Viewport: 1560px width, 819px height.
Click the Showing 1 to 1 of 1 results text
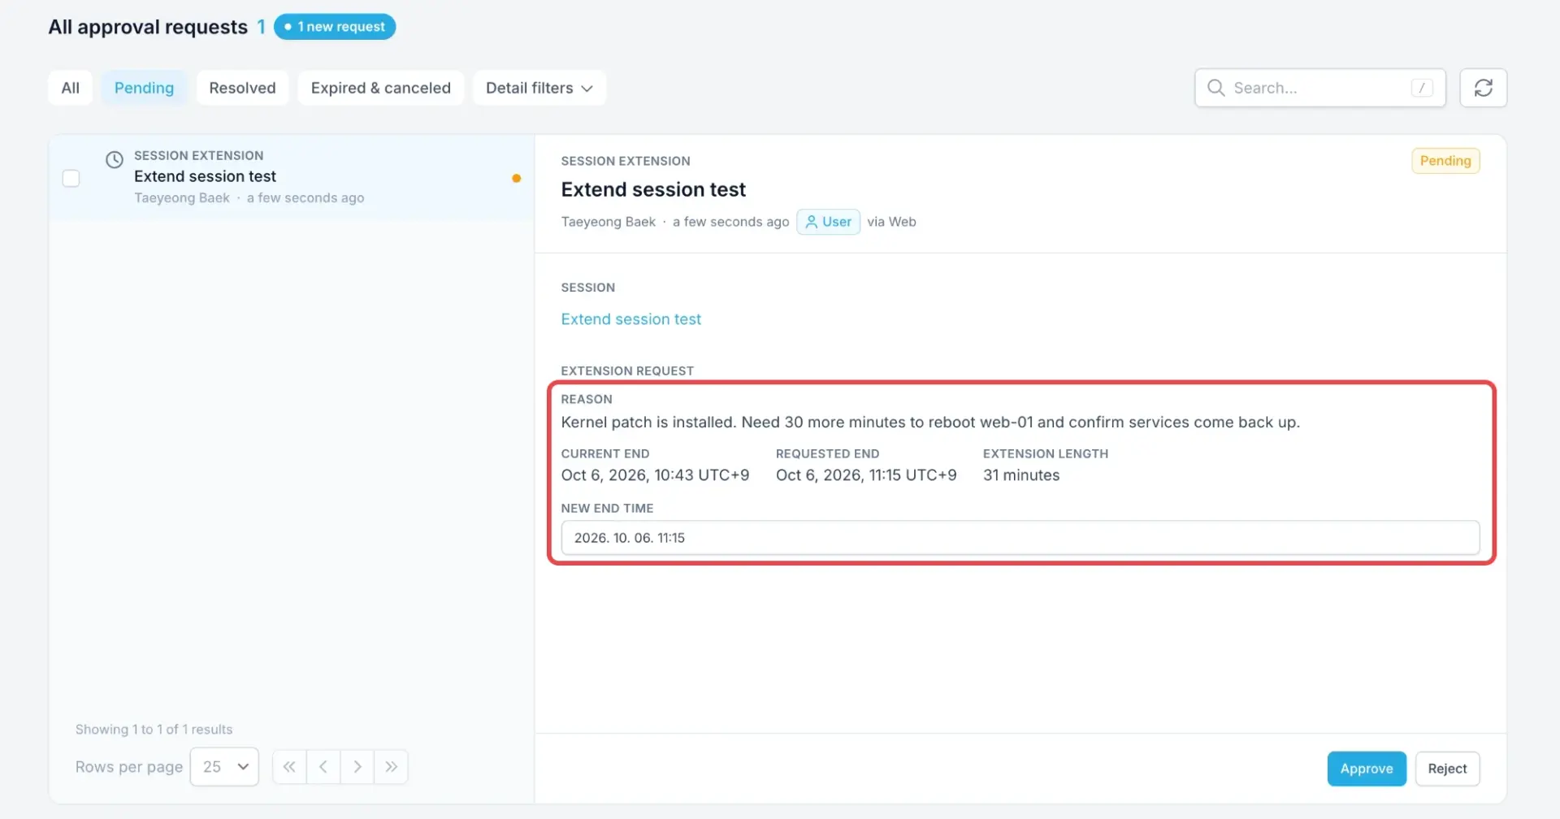(x=154, y=730)
